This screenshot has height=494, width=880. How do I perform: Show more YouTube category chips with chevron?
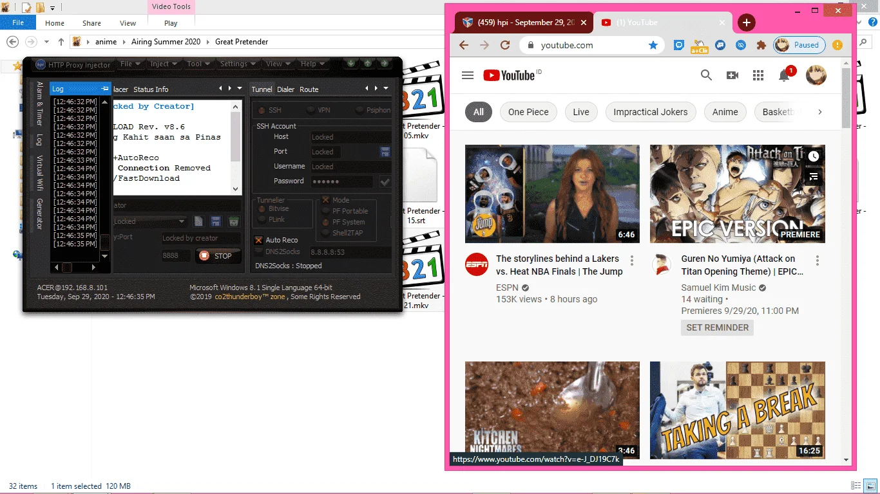(819, 112)
